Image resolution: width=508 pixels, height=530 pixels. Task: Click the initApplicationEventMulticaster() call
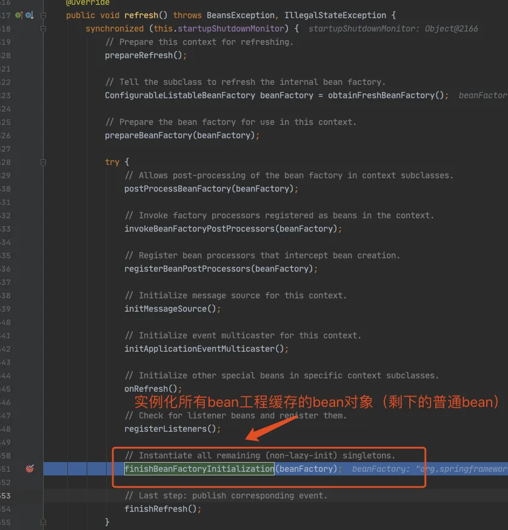[204, 349]
